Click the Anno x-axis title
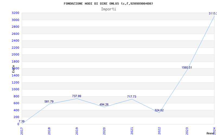 coord(210,133)
